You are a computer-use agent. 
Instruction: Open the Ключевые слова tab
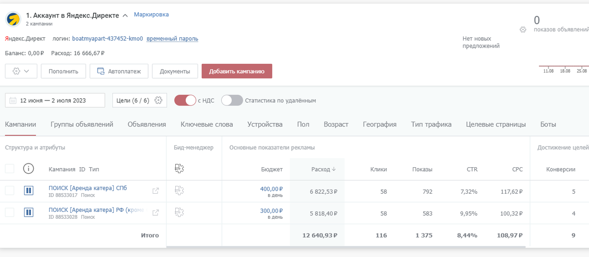pos(207,125)
